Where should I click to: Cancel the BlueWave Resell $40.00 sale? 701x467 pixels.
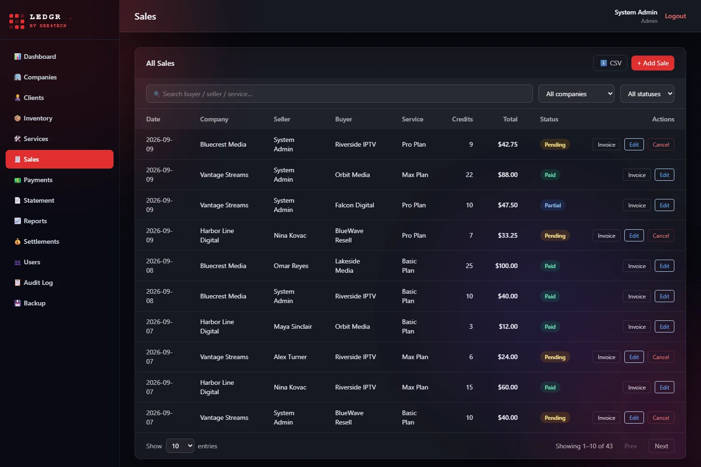coord(661,418)
